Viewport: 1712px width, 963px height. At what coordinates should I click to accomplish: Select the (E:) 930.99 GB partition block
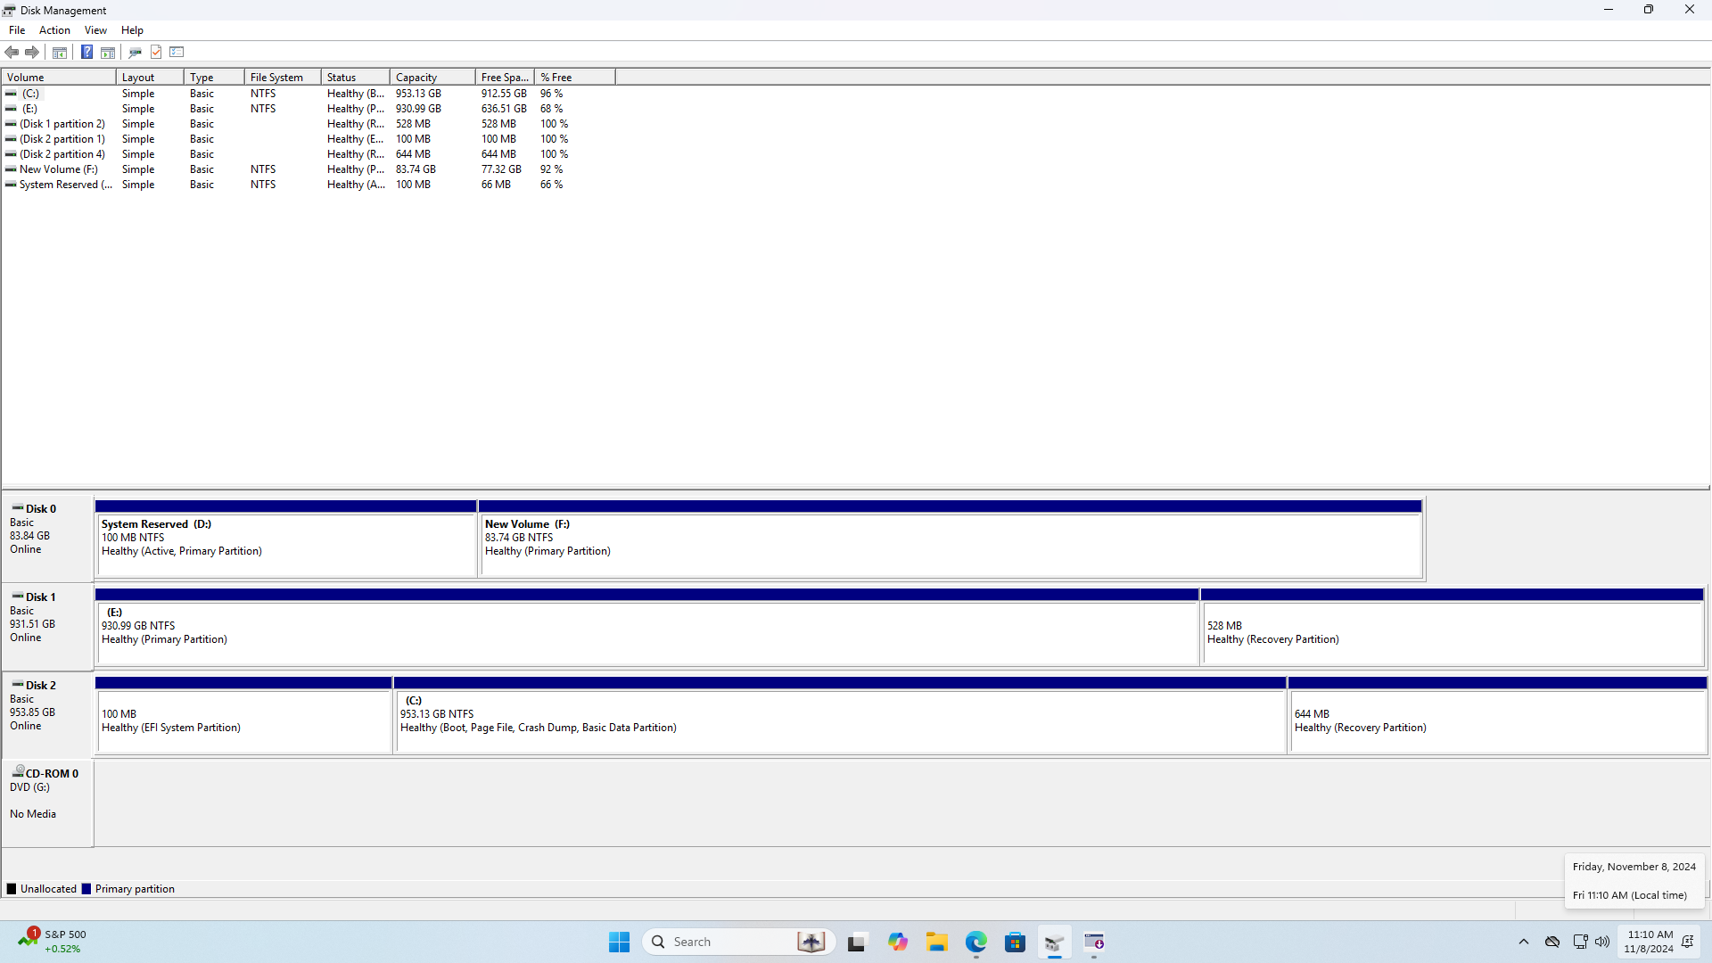point(647,627)
